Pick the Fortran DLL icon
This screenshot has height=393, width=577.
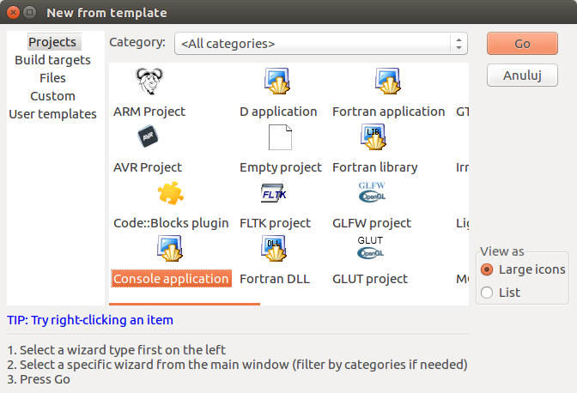click(275, 250)
